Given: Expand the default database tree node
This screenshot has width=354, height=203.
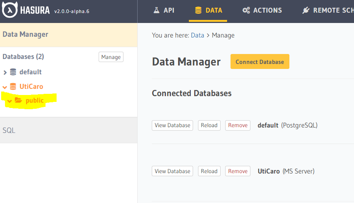Looking at the screenshot, I should point(5,72).
